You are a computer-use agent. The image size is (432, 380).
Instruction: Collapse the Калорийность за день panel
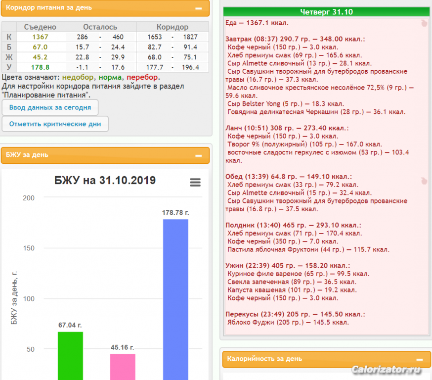(420, 360)
